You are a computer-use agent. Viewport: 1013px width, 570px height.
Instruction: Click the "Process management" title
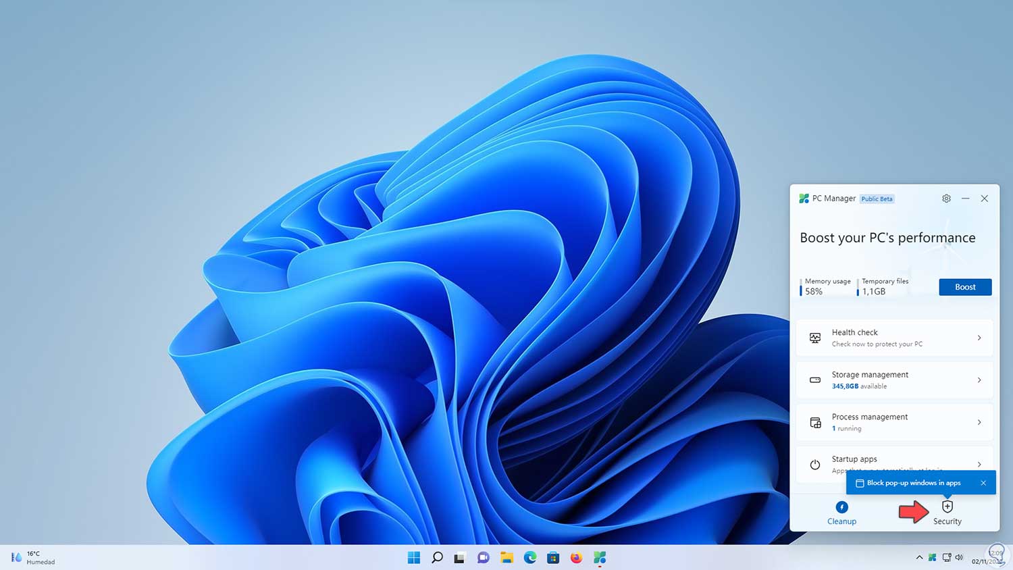click(870, 417)
